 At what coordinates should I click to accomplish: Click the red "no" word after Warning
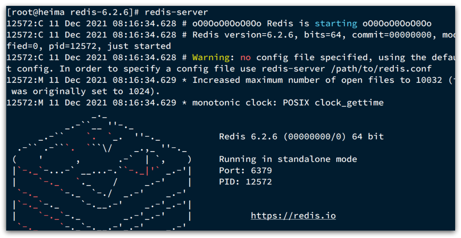pos(245,57)
